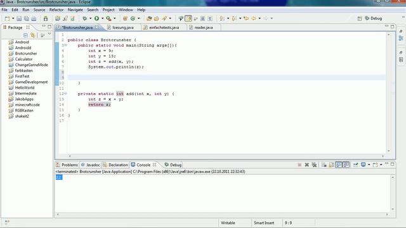
Task: Open the External Tools dropdown arrow
Action: click(x=114, y=18)
